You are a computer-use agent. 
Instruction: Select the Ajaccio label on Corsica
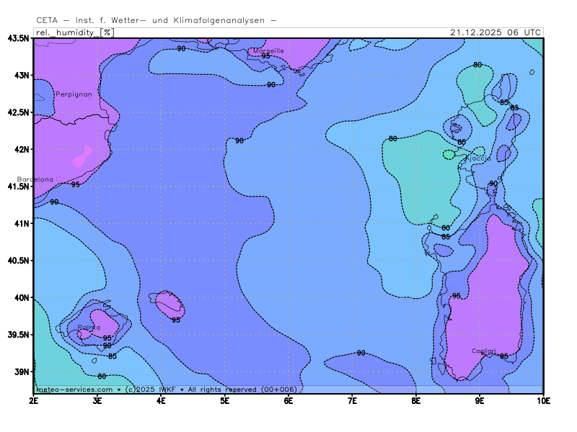pyautogui.click(x=477, y=158)
